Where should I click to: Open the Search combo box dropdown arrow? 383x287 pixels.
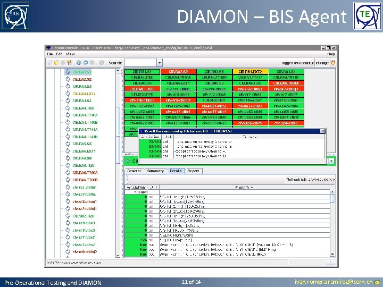click(160, 63)
